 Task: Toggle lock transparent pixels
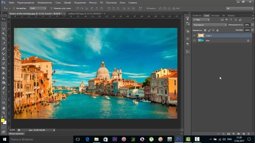pos(205,30)
